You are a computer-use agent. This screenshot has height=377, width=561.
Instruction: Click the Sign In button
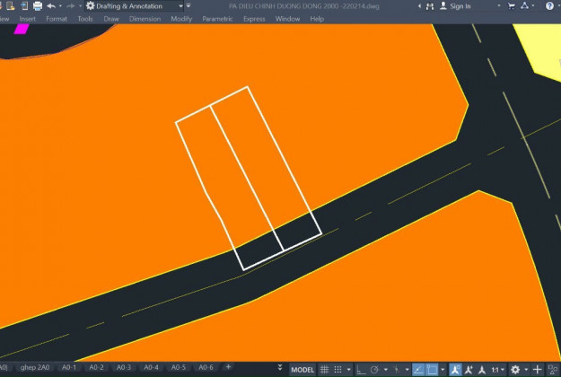tap(460, 6)
